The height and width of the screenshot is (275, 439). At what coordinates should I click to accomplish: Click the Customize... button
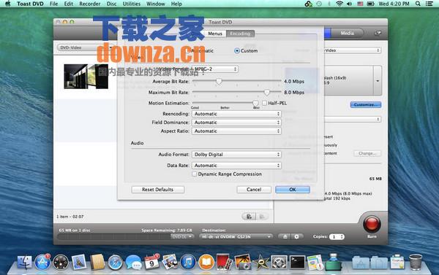tap(366, 105)
